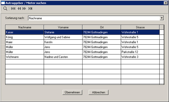Screen dimensions: 169x102
Task: Close the Mieter suchen dialog
Action: (x=166, y=3)
